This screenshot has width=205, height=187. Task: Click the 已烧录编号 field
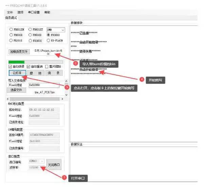pyautogui.click(x=44, y=149)
